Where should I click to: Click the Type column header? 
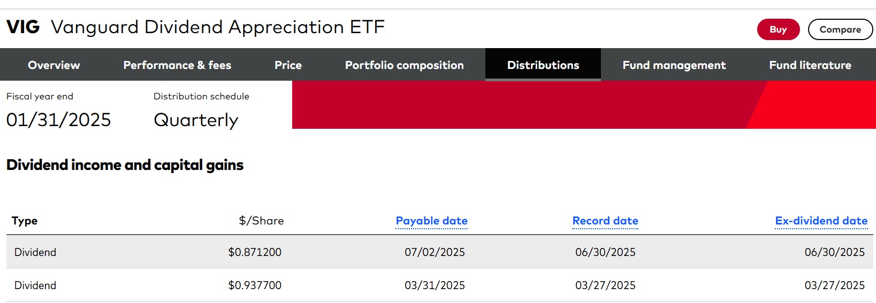tap(25, 221)
